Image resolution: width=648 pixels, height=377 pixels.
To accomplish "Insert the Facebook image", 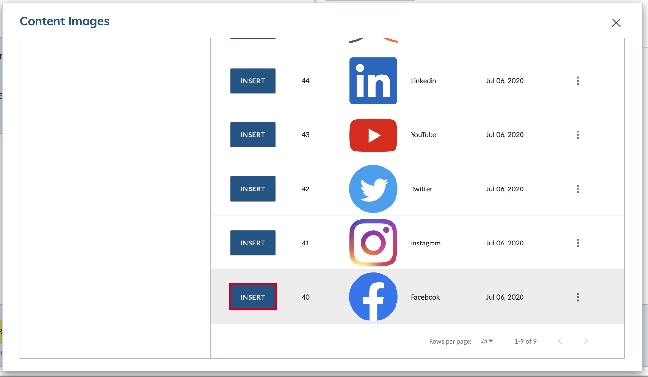I will 253,297.
